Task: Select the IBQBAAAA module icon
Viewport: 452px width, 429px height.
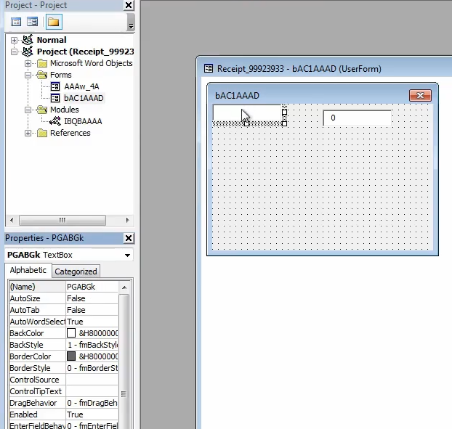Action: click(55, 121)
